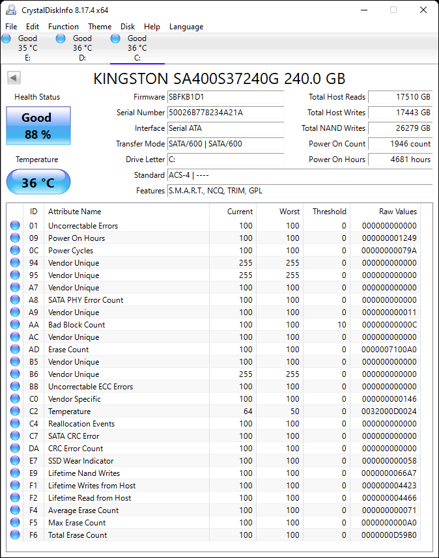Click the blue status orb for drive D:
Screen dimensions: 439x558
pos(61,38)
